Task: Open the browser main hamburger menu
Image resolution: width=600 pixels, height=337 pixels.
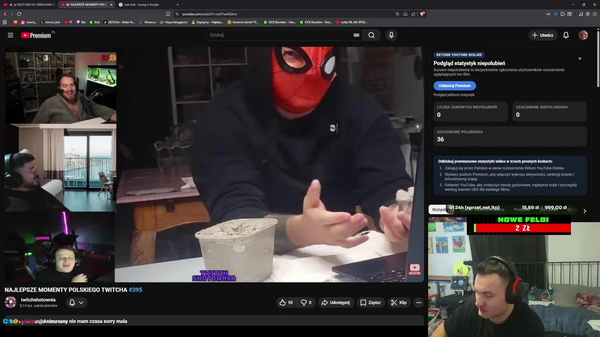Action: [x=594, y=14]
